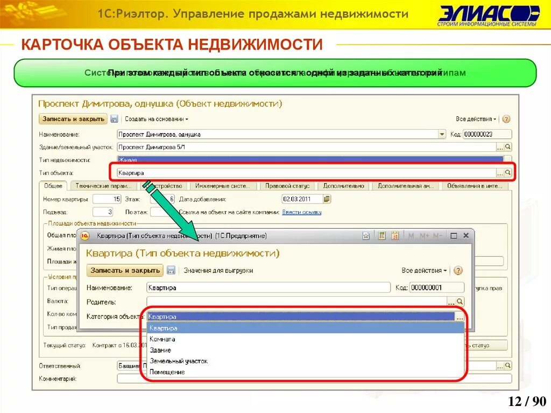Viewport: 551px width, 413px height.
Task: Open Все действия menu in main form
Action: click(x=476, y=119)
